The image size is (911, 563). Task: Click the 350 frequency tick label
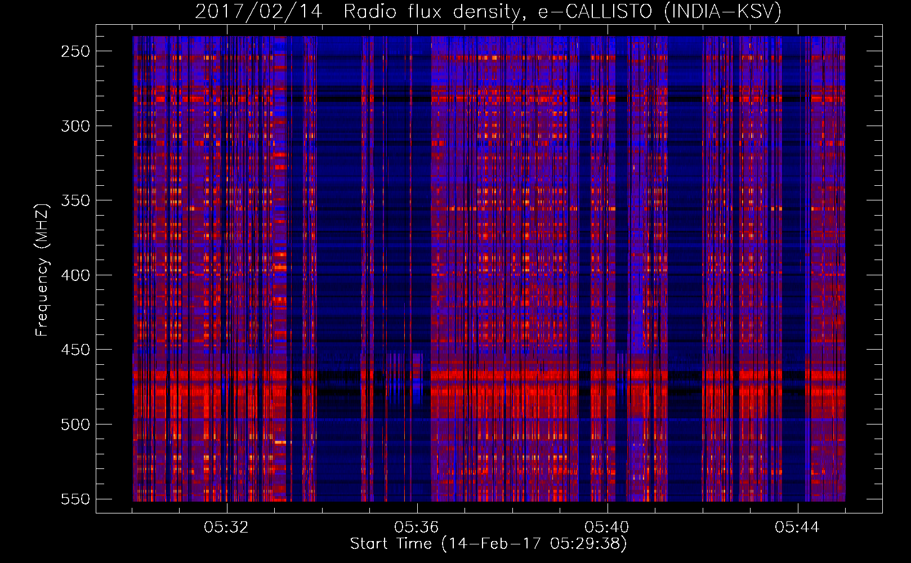75,200
